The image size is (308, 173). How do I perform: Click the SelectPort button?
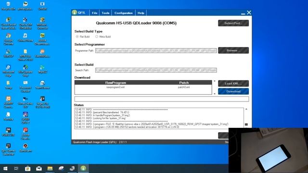point(233,23)
